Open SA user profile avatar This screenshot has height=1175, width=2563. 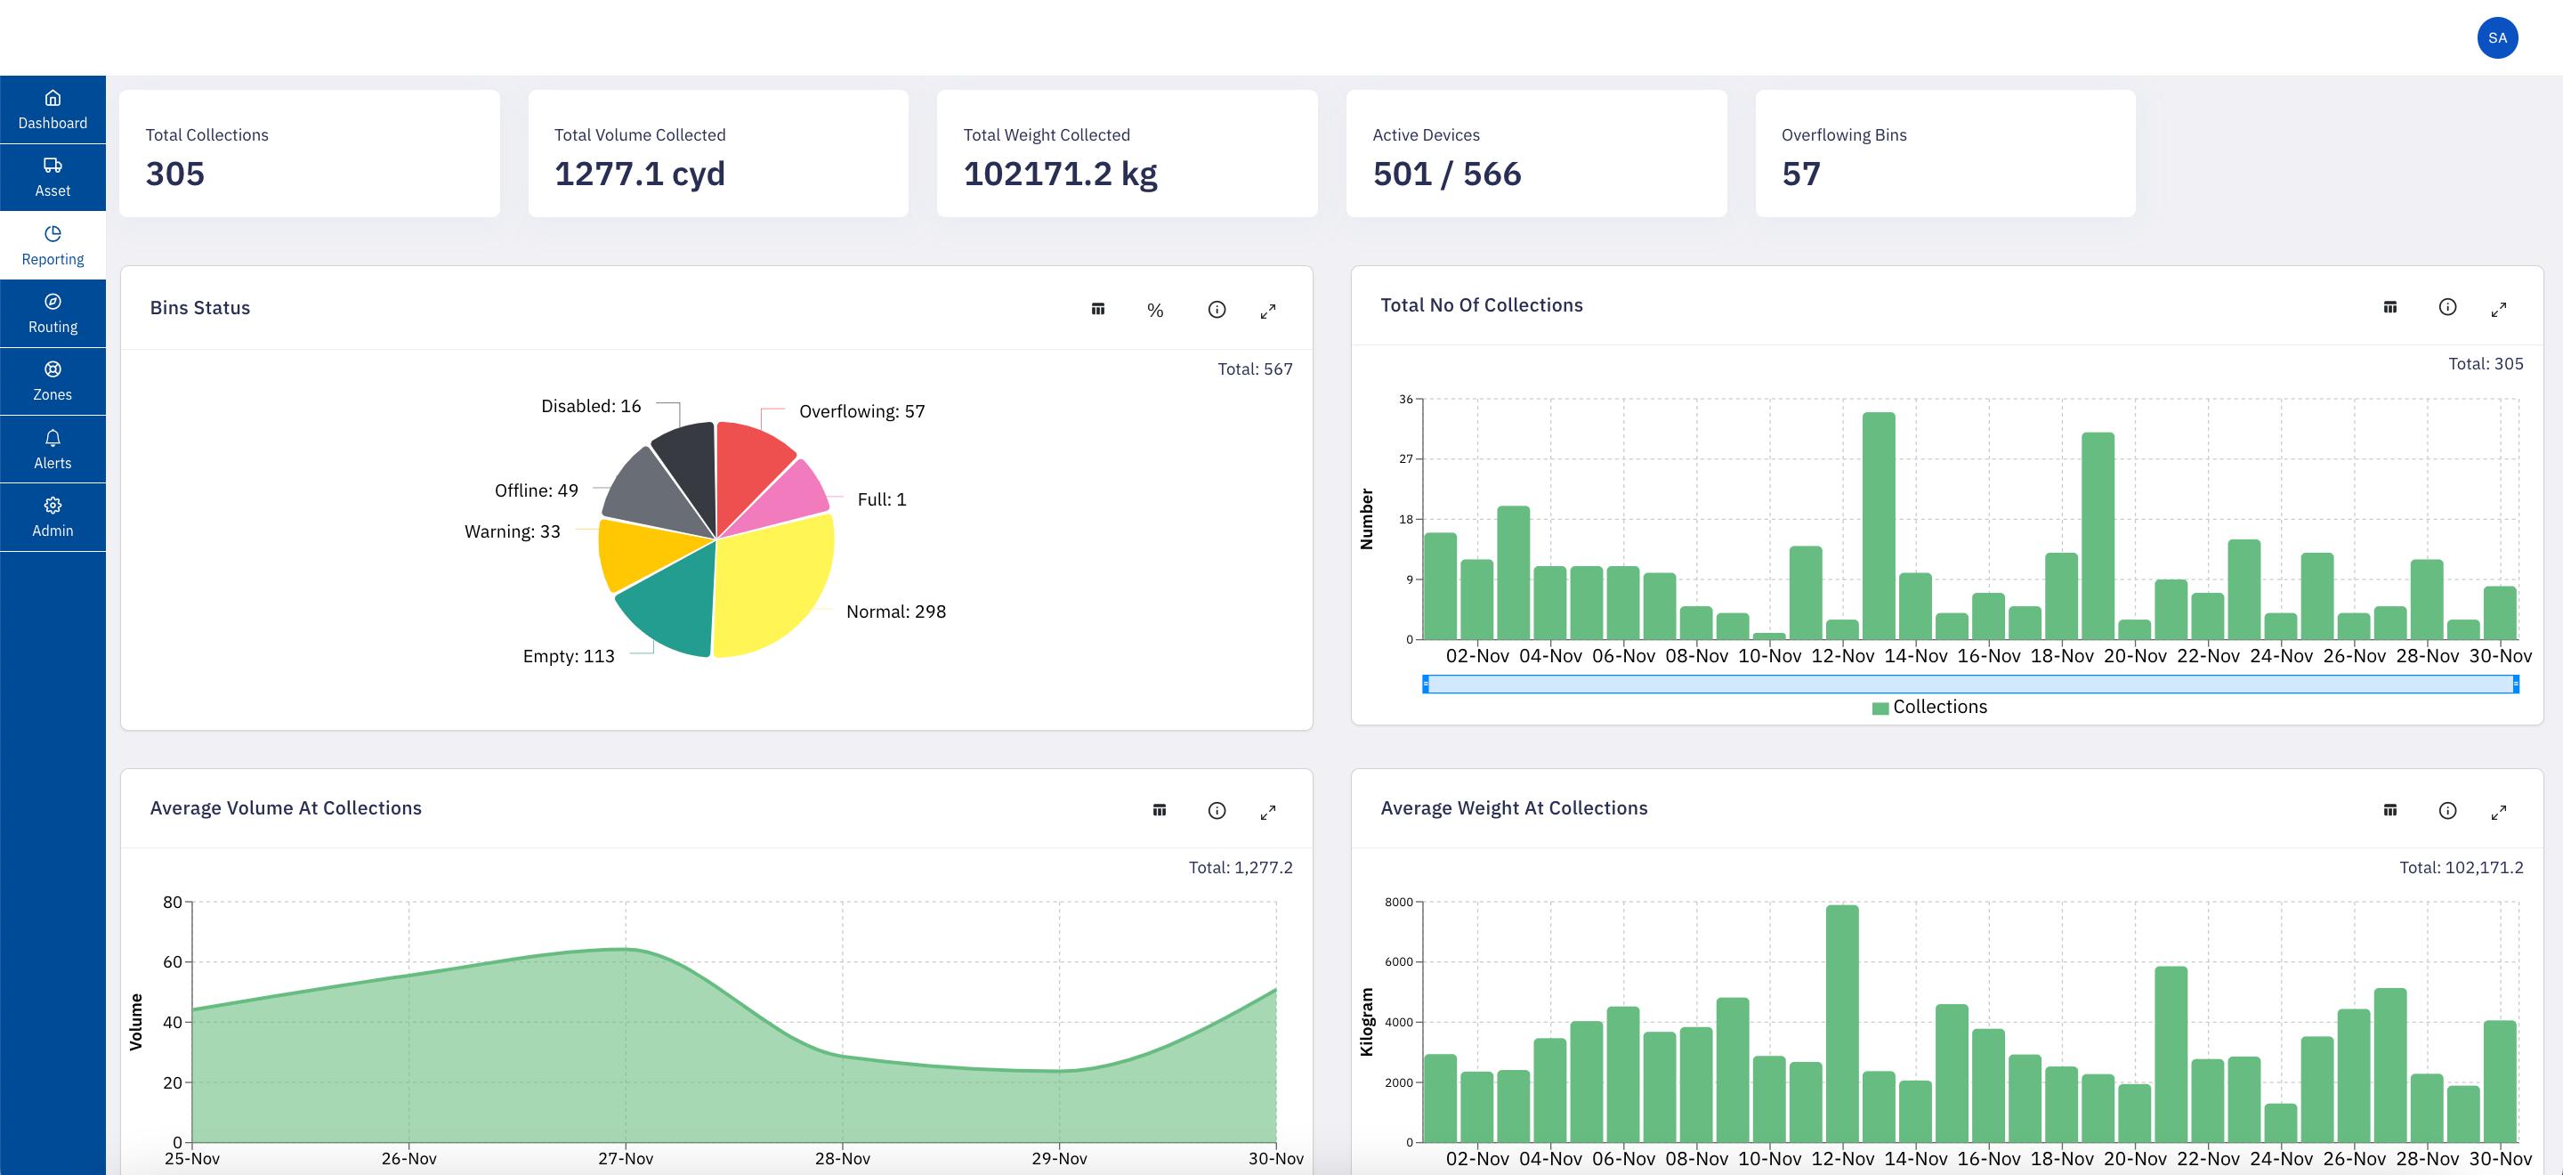[2496, 37]
